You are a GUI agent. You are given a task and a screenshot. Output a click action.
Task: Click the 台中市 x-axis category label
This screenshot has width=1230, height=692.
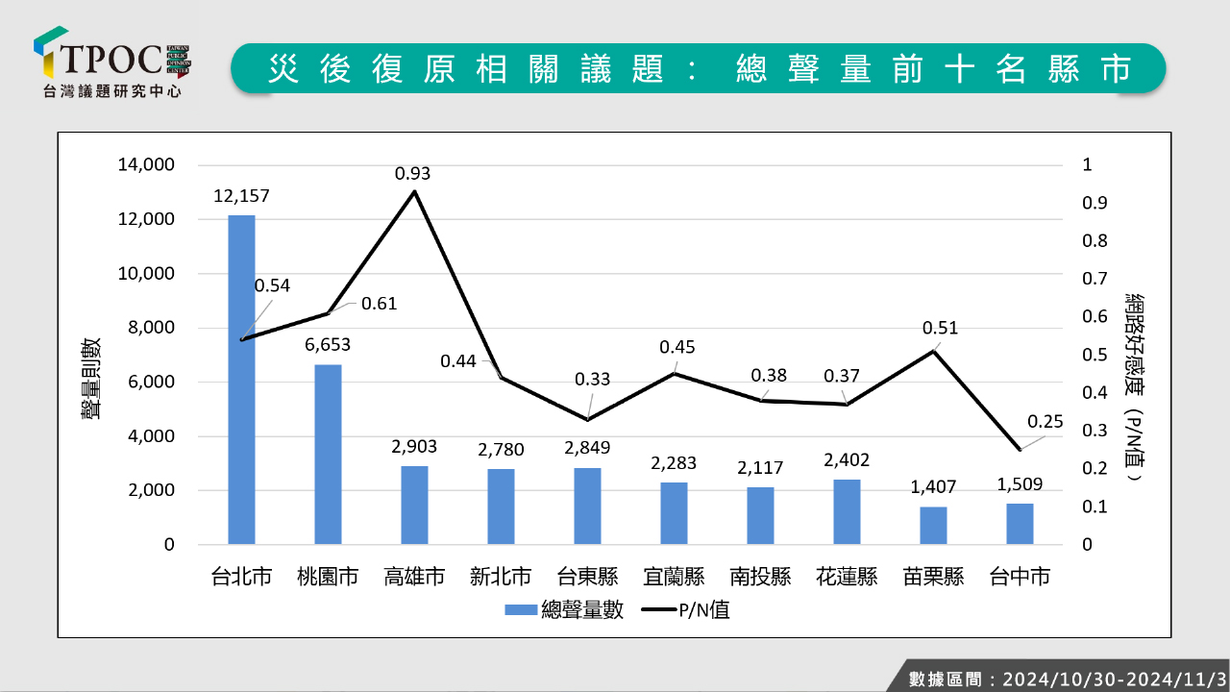pos(1020,577)
